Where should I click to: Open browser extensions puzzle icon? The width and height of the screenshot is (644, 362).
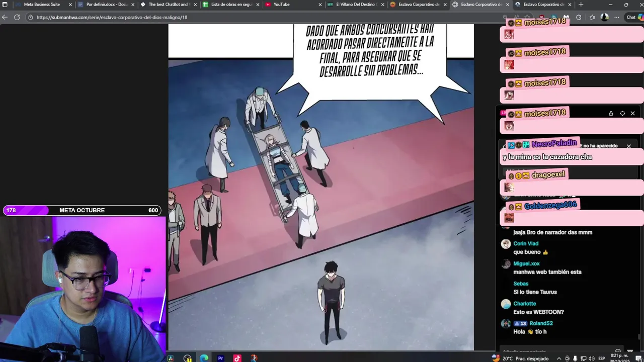[579, 17]
